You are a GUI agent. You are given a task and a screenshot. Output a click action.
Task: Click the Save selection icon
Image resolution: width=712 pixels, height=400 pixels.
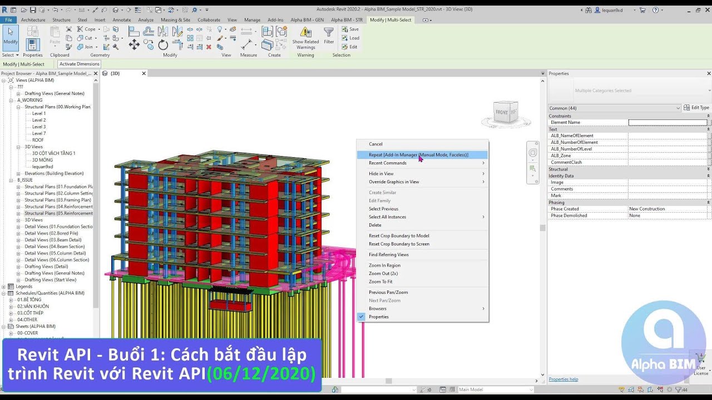[350, 29]
